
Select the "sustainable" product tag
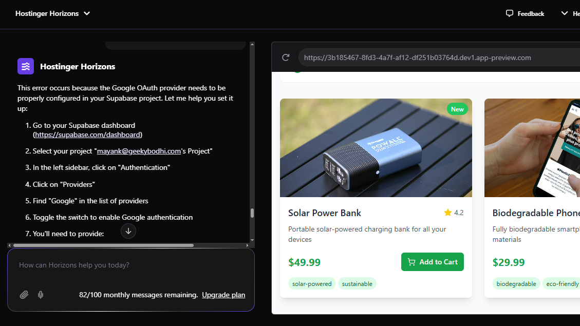coord(357,283)
